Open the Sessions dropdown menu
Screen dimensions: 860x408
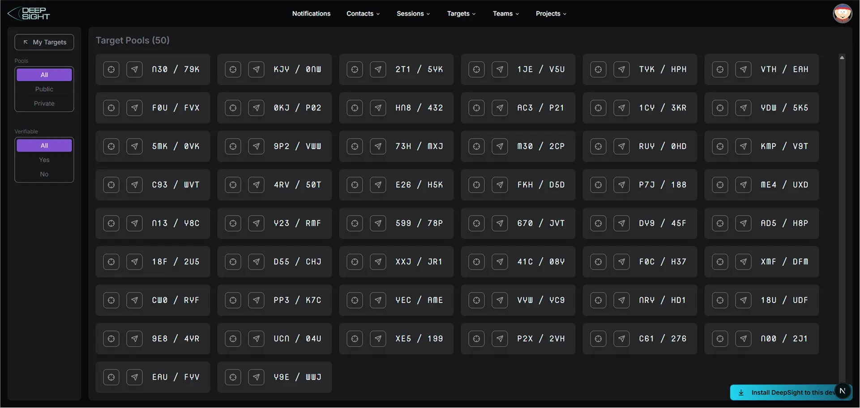point(413,13)
